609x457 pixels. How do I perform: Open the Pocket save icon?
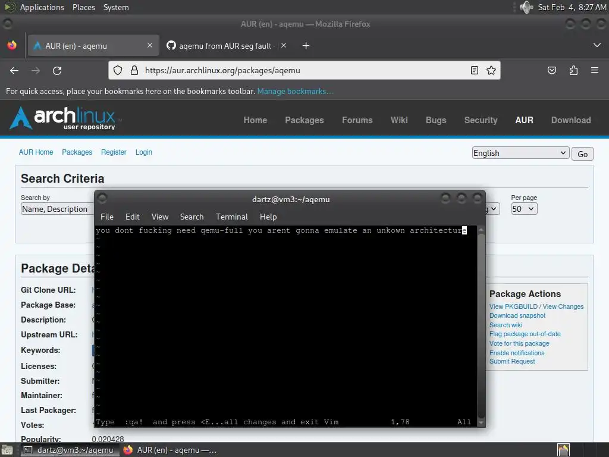pyautogui.click(x=551, y=70)
